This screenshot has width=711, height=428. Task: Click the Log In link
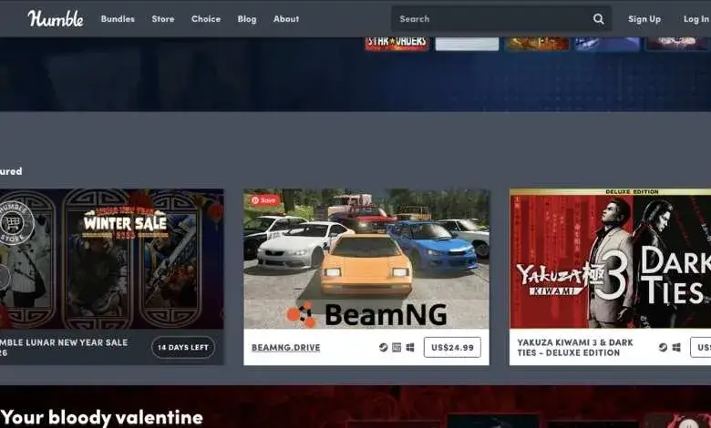pos(696,19)
